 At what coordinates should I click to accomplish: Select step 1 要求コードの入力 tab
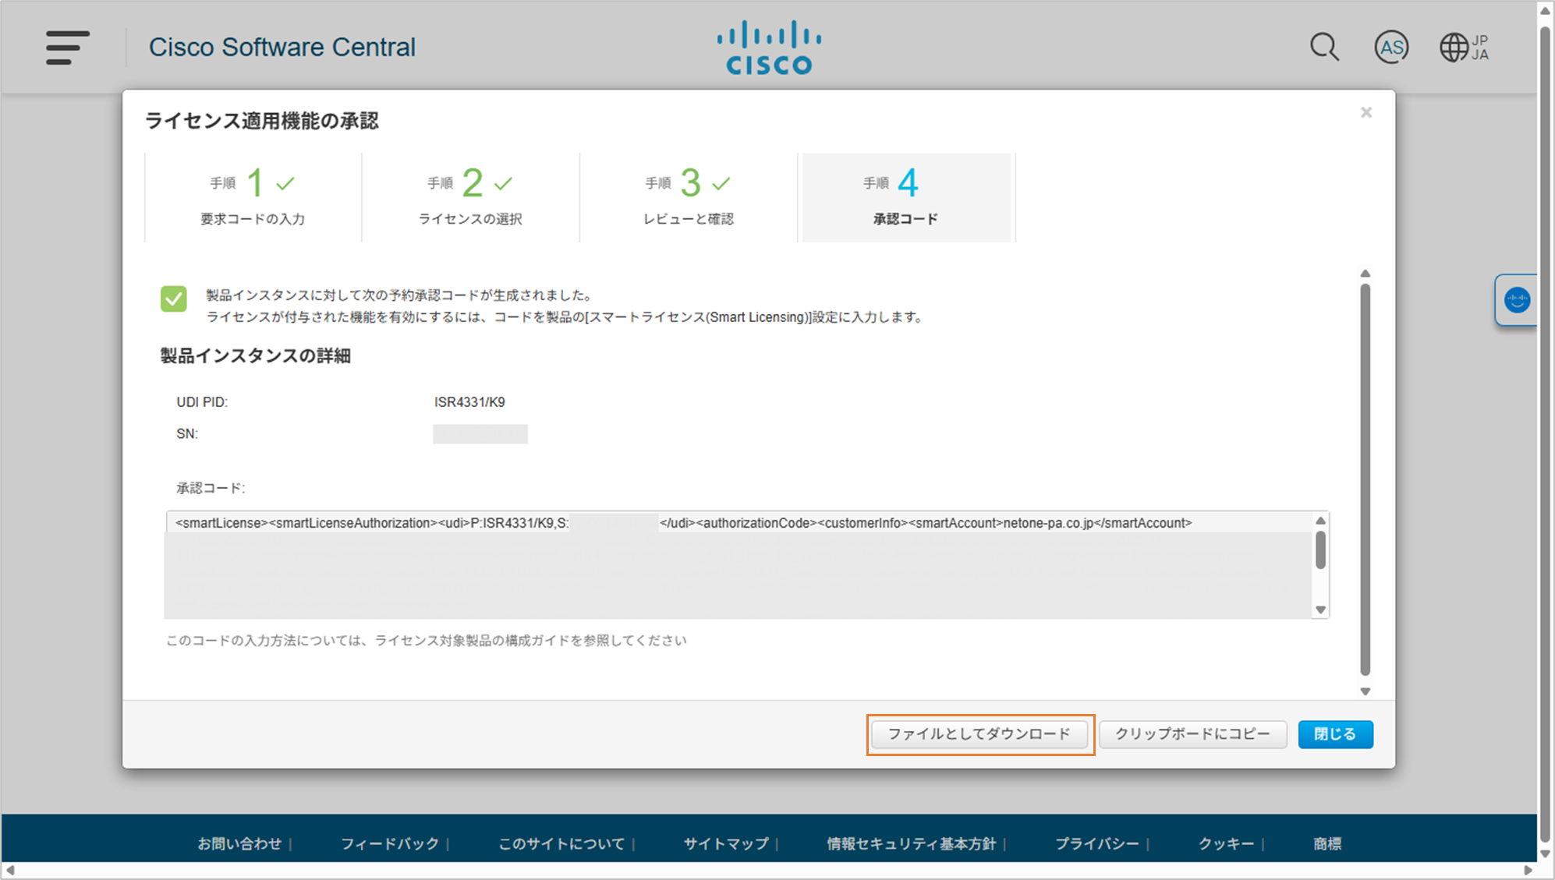[x=253, y=198]
